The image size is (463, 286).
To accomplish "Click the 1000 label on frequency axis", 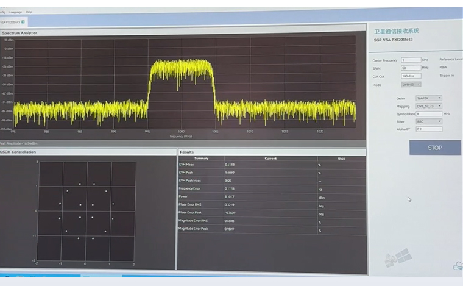I will pyautogui.click(x=181, y=132).
